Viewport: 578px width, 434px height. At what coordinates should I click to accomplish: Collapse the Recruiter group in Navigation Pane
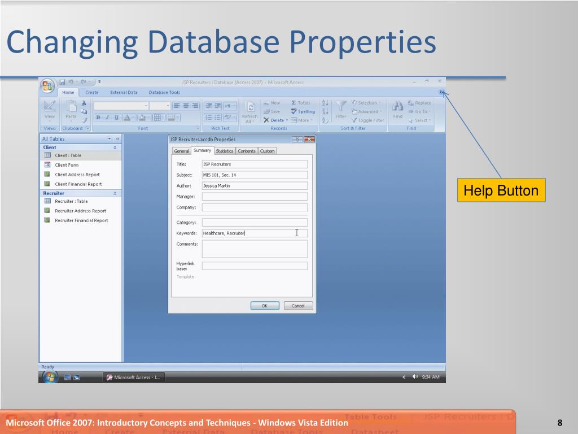pyautogui.click(x=115, y=193)
